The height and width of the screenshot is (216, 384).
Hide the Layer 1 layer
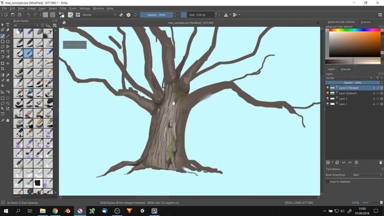tap(328, 104)
